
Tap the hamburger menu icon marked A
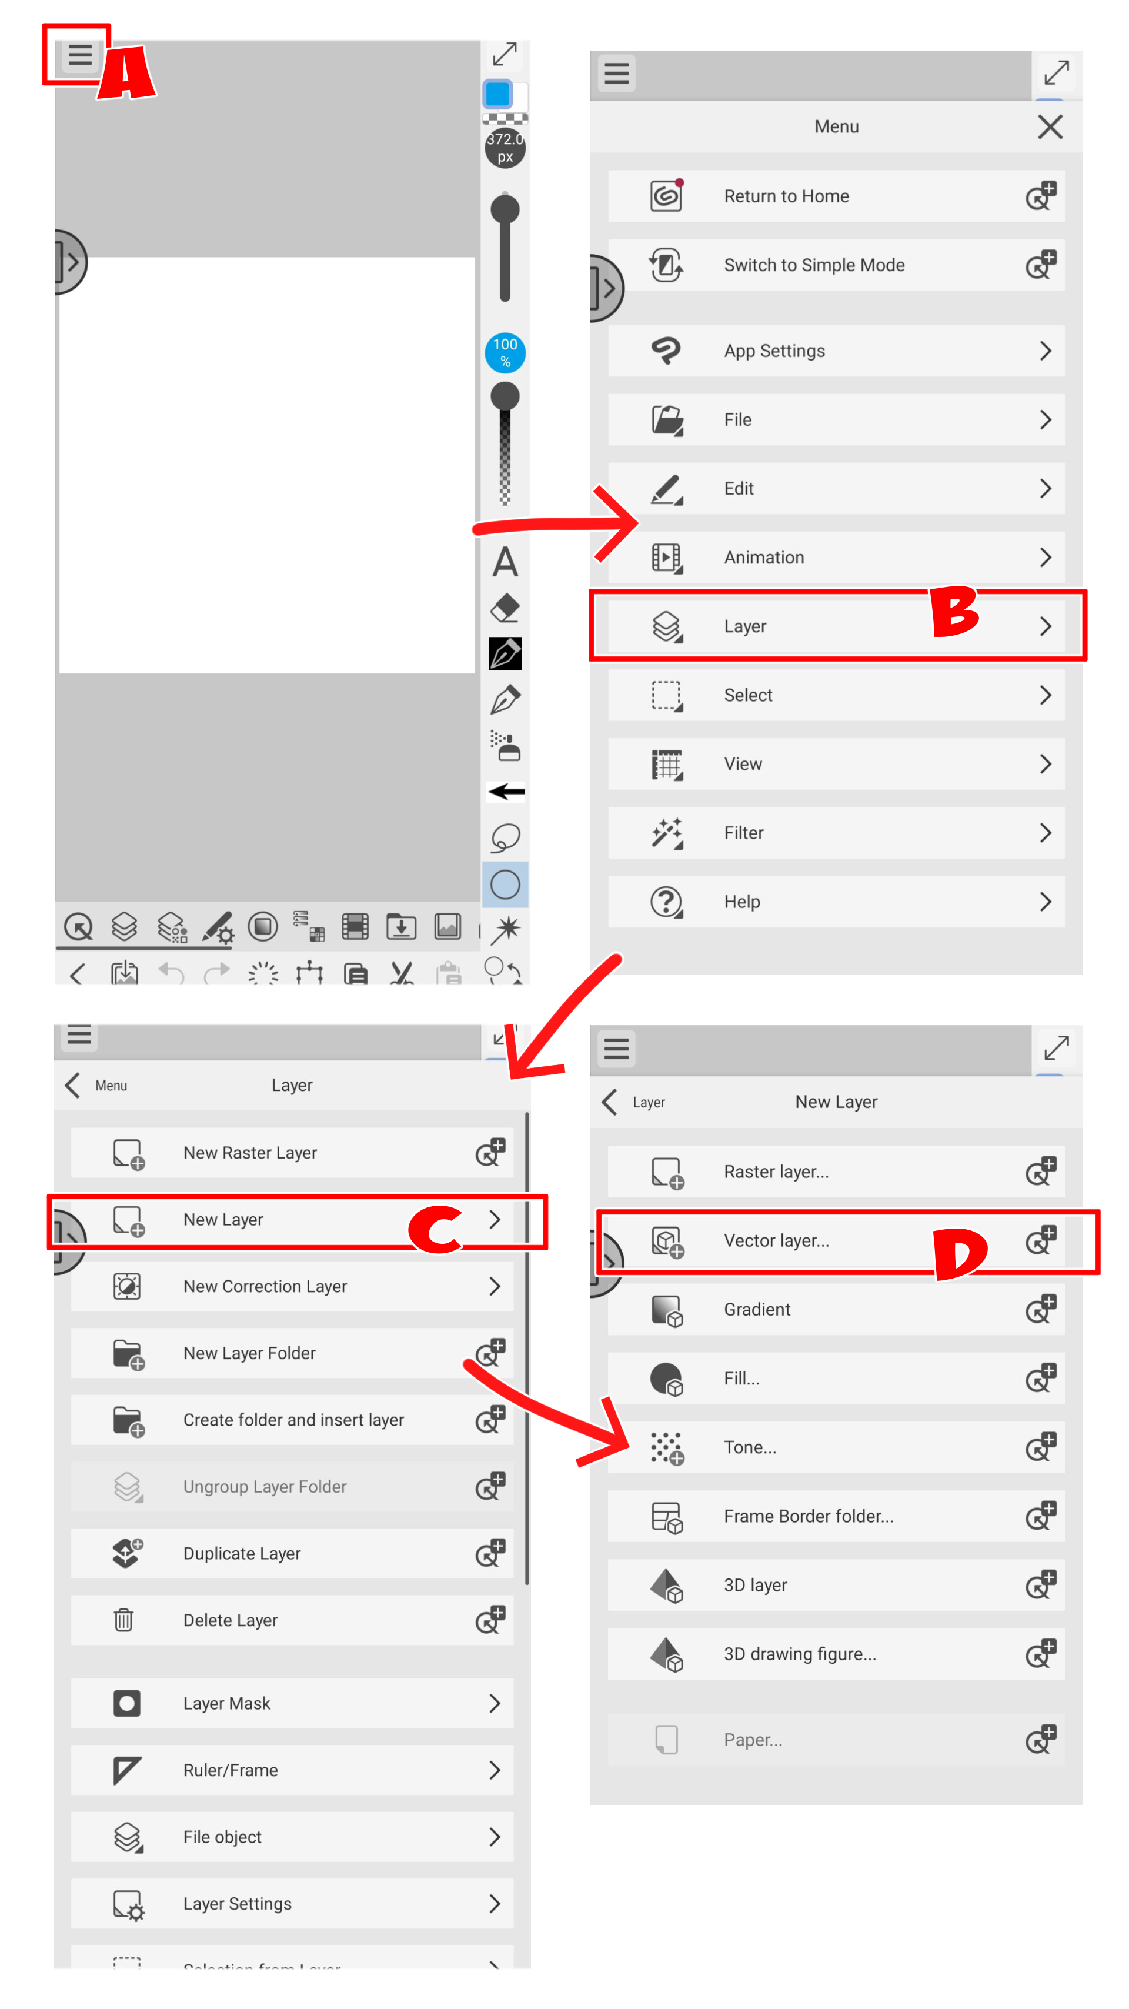79,55
